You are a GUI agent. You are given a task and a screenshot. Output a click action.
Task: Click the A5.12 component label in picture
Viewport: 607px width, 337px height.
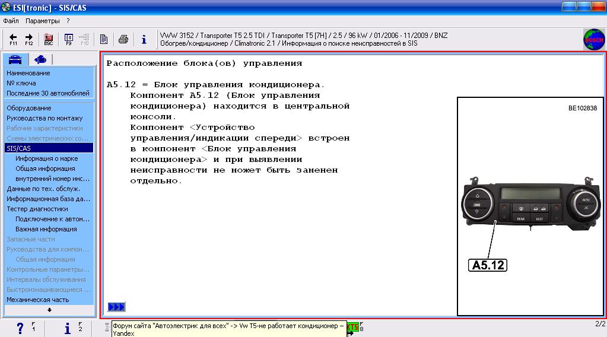pyautogui.click(x=488, y=265)
